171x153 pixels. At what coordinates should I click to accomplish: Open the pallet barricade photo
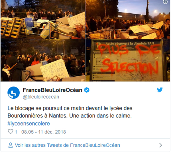point(43,19)
